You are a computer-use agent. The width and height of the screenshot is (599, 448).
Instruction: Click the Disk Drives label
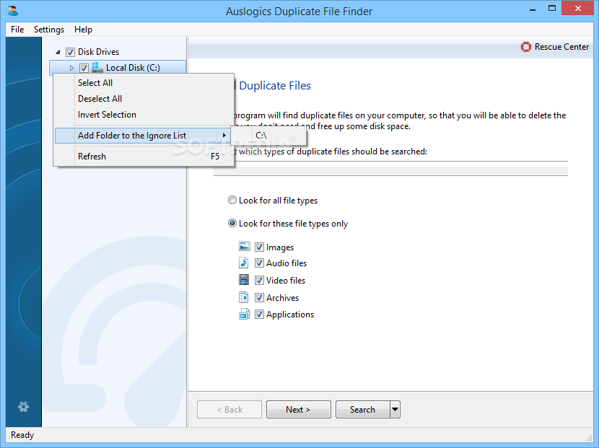[98, 51]
